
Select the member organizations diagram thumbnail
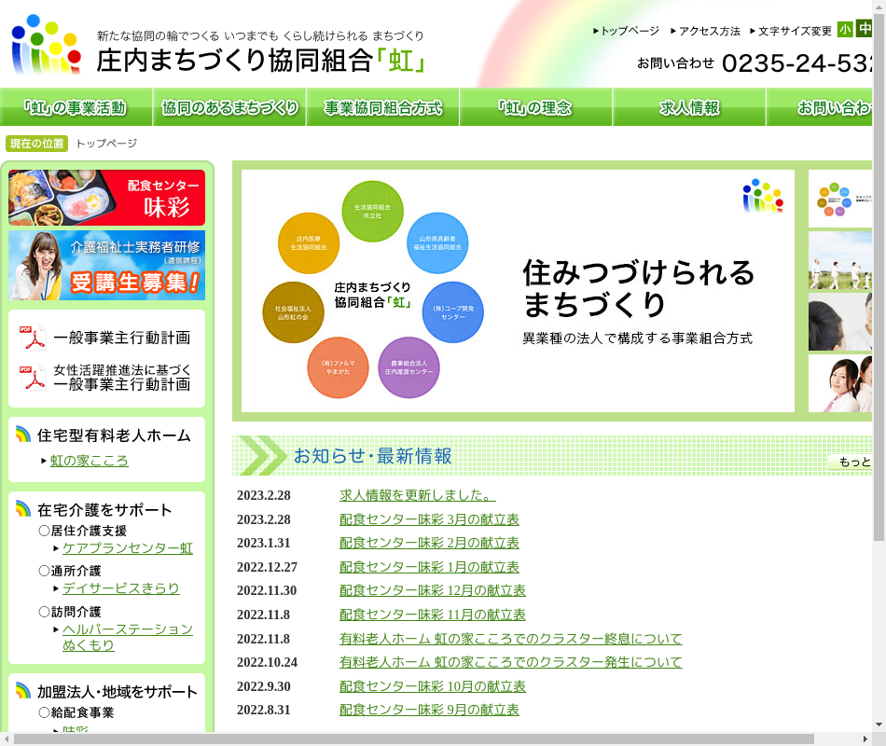[839, 199]
